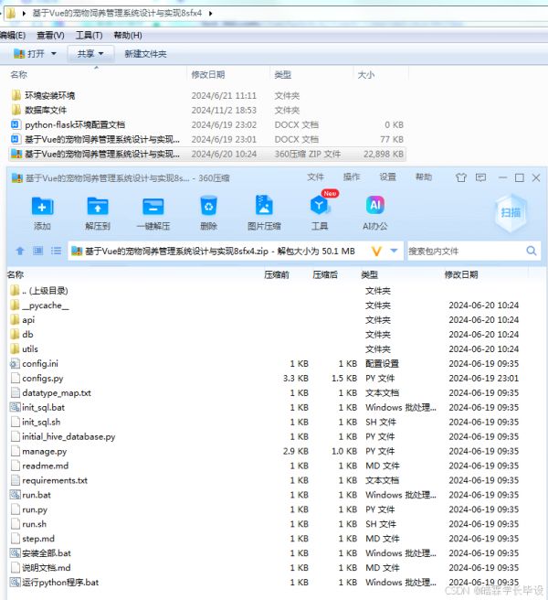The width and height of the screenshot is (548, 600).
Task: Sort by 修改日期 column in Explorer
Action: tap(208, 75)
